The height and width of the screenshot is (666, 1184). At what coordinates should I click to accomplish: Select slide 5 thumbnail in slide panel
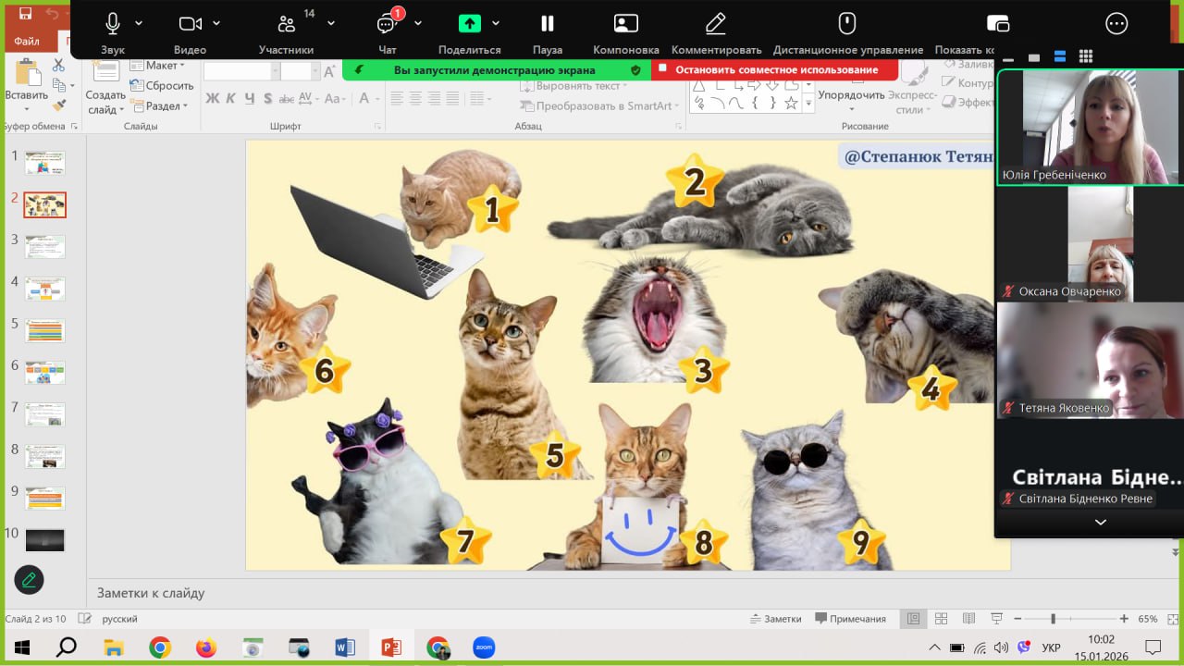coord(44,330)
